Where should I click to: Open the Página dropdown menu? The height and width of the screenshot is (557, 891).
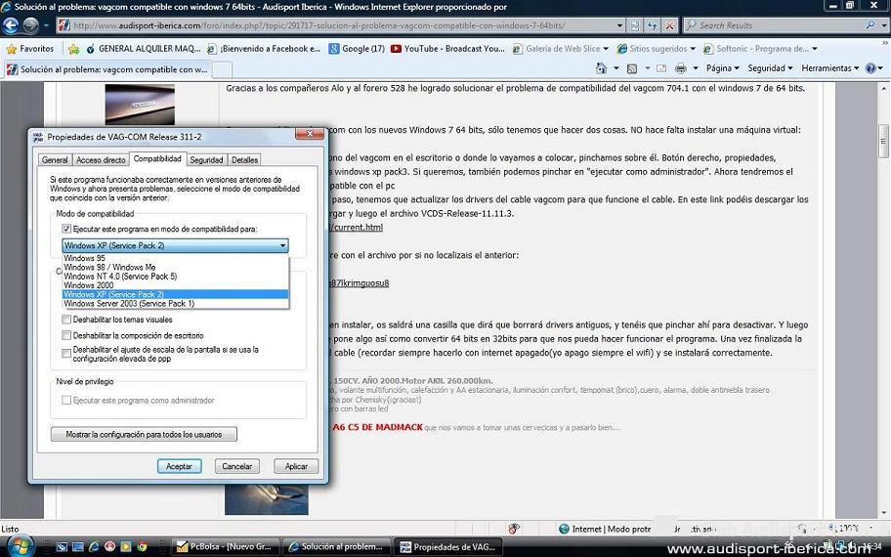click(x=723, y=68)
